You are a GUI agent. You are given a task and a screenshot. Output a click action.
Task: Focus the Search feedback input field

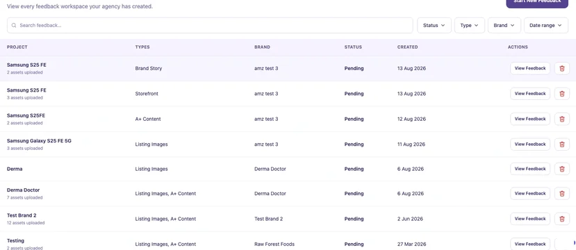point(210,25)
